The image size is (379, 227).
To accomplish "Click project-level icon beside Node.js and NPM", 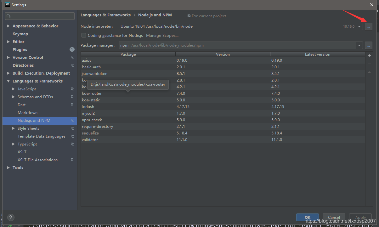I will click(73, 121).
